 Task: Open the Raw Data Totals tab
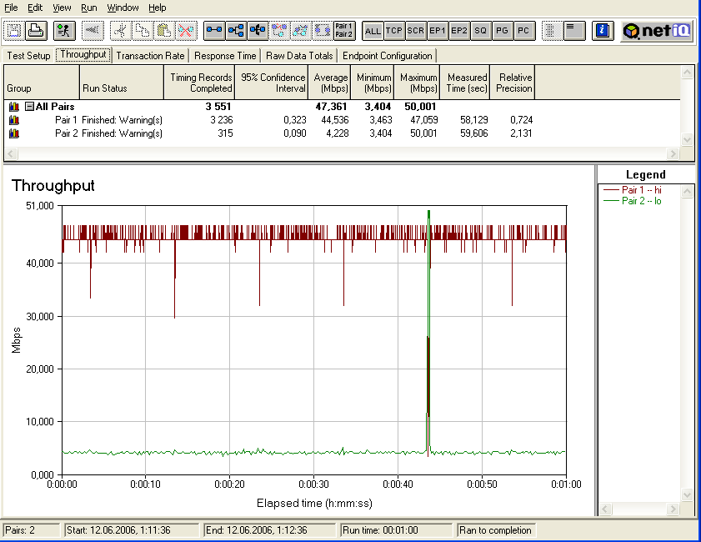click(x=299, y=56)
